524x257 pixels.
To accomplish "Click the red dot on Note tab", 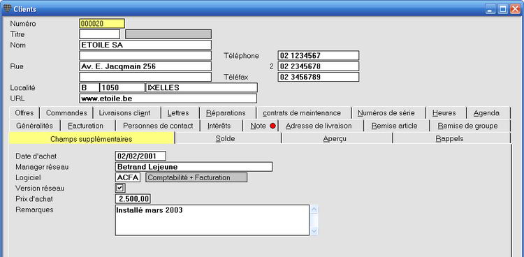I will pos(273,126).
